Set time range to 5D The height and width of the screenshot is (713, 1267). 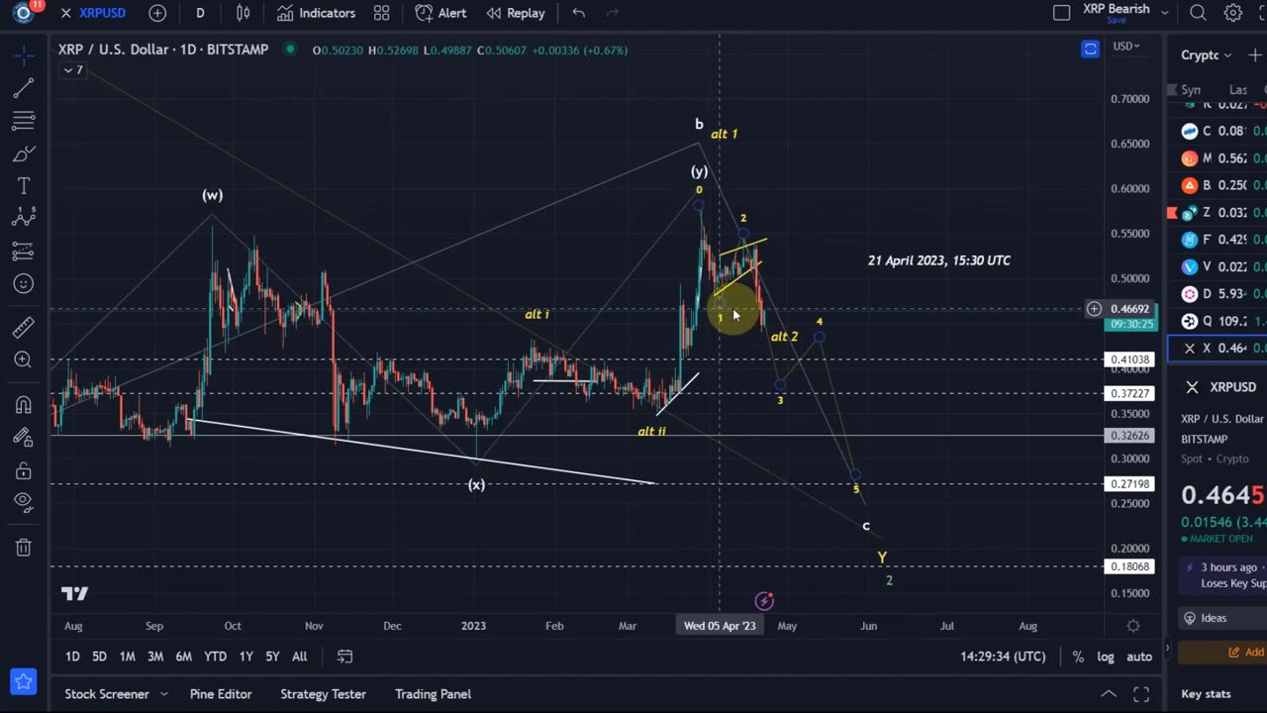click(99, 657)
